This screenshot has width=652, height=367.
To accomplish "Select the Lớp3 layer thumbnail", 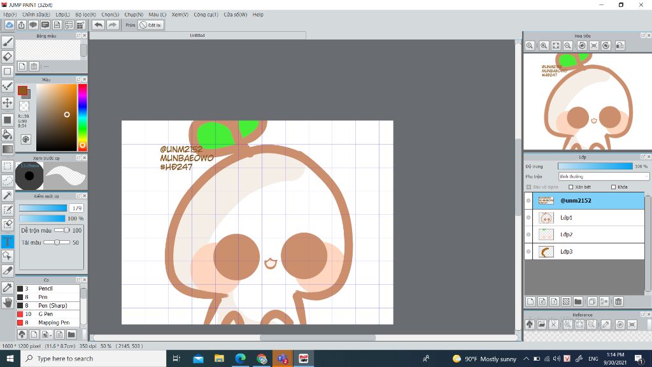I will 546,252.
